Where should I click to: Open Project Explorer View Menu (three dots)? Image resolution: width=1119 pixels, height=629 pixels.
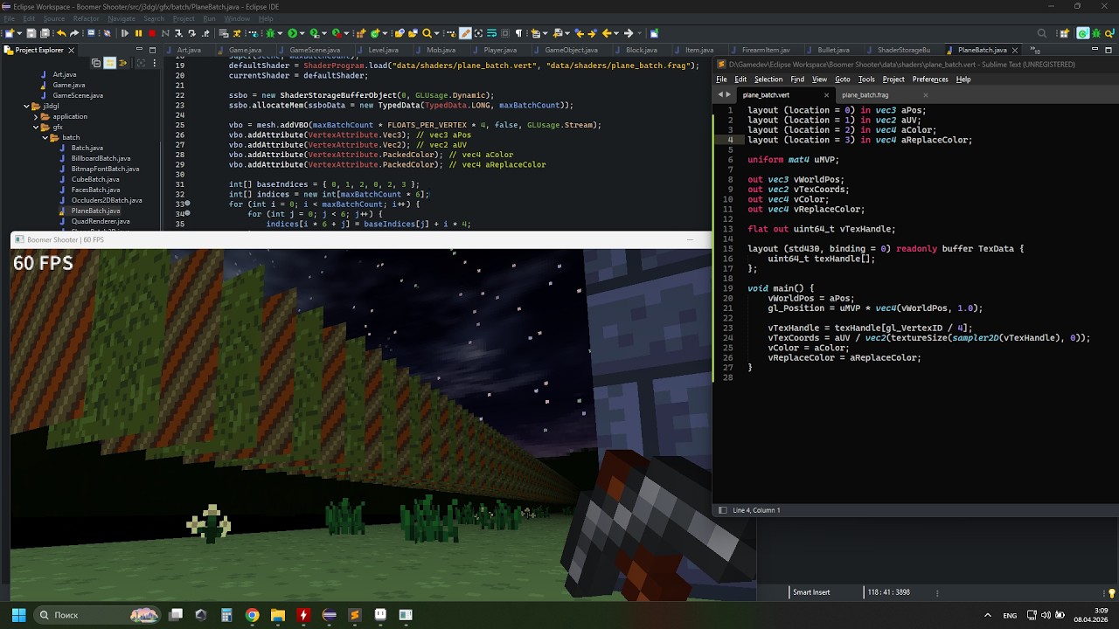click(155, 63)
